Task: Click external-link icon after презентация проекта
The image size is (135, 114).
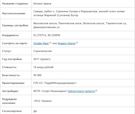Action: [x=96, y=91]
